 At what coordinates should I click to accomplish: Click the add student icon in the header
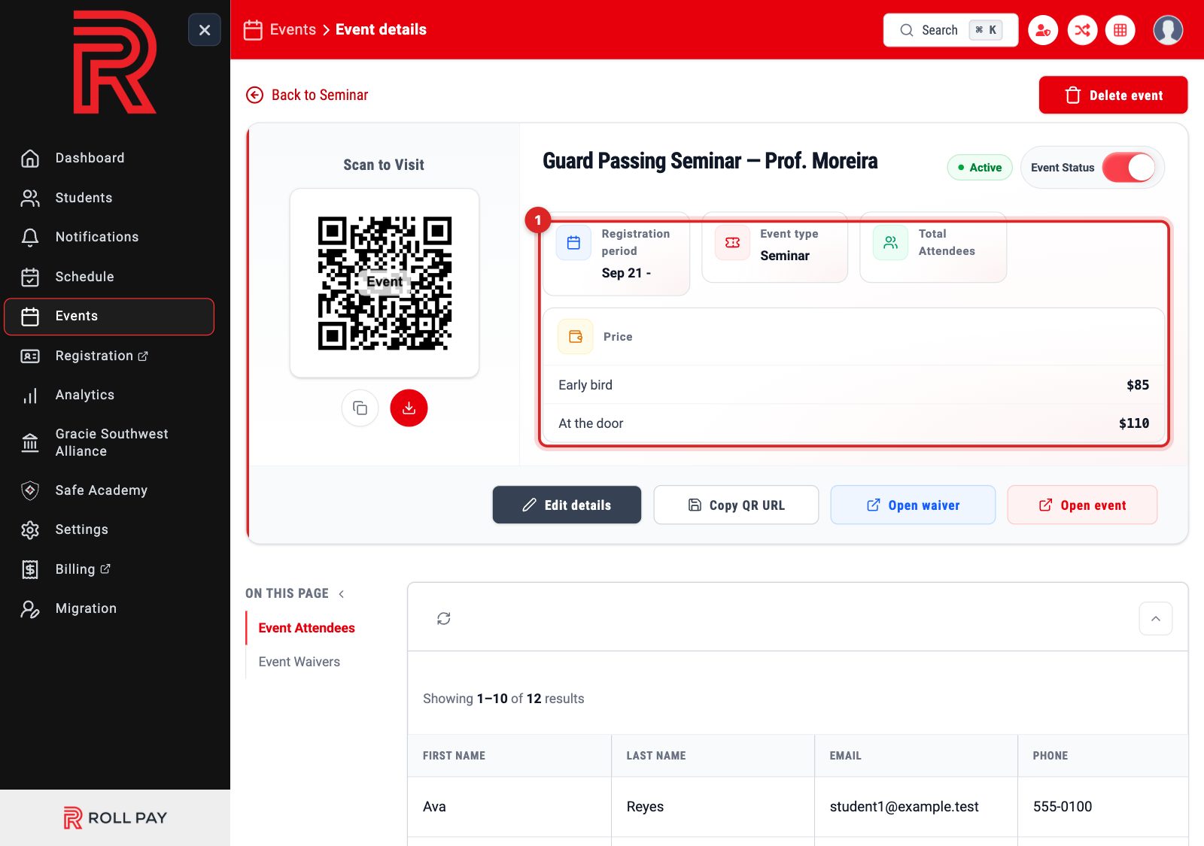(x=1043, y=30)
